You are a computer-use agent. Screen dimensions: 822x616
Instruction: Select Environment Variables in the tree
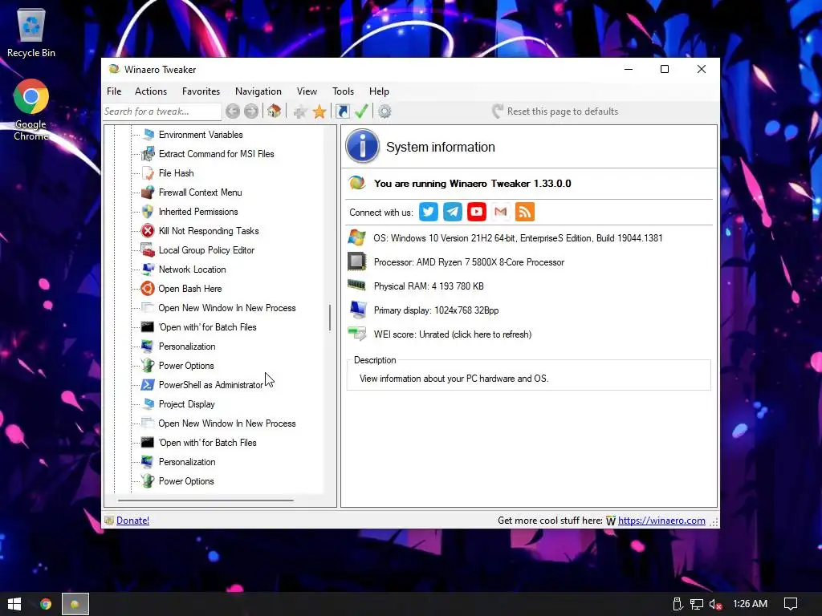(200, 135)
